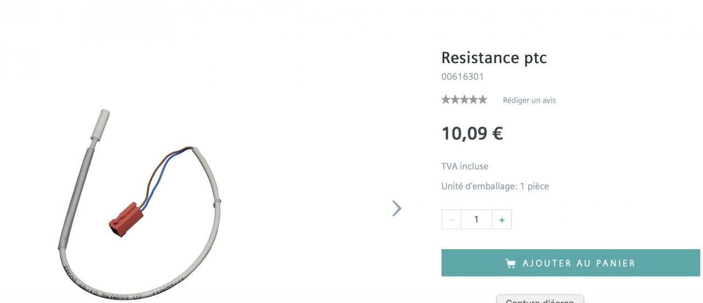Increase quantity with the plus button
703x303 pixels.
coord(502,220)
